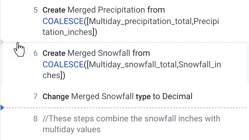Click the drag handle beside step 6
Viewport: 249px width, 140px height.
[x=19, y=50]
